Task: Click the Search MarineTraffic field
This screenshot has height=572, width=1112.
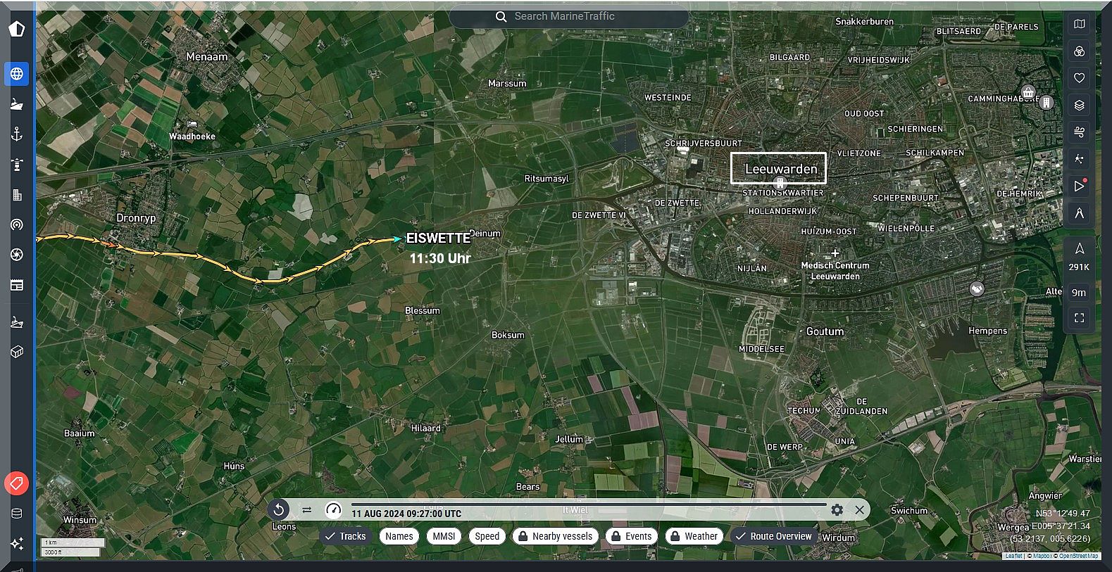Action: [568, 16]
